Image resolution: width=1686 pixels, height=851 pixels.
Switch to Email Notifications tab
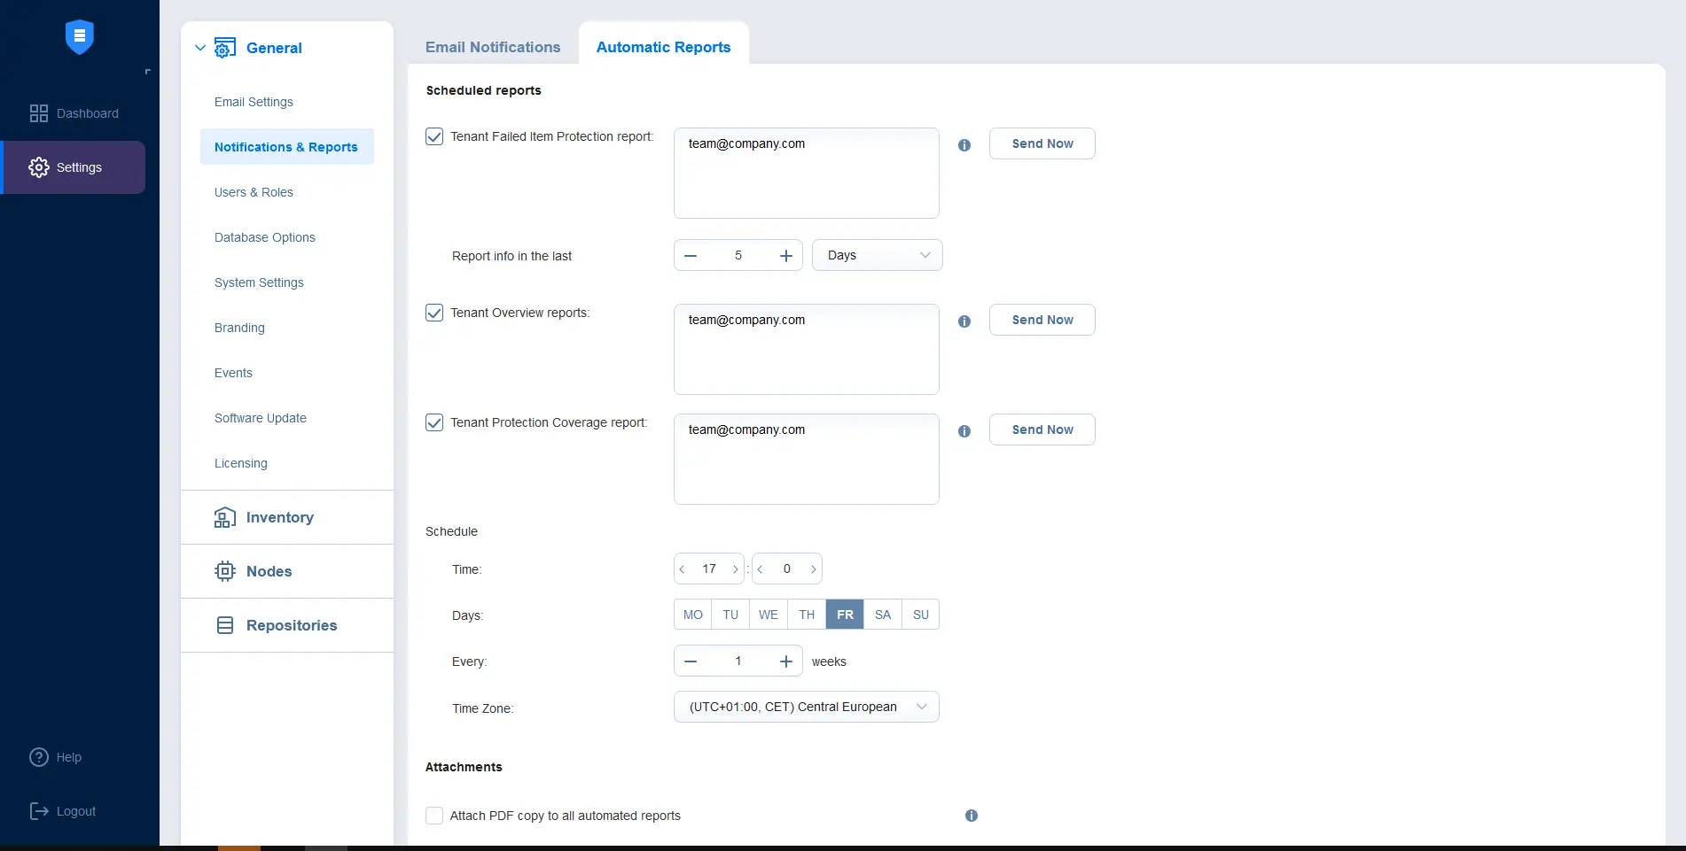point(493,47)
